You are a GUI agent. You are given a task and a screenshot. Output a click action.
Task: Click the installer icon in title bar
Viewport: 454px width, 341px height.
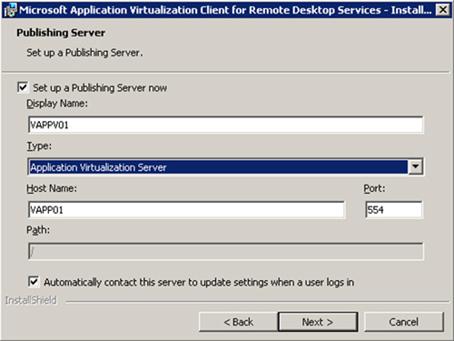(11, 10)
